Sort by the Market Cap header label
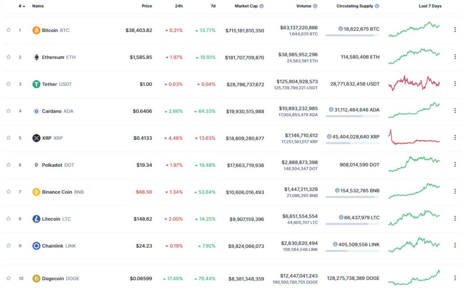Image resolution: width=462 pixels, height=291 pixels. coord(246,6)
